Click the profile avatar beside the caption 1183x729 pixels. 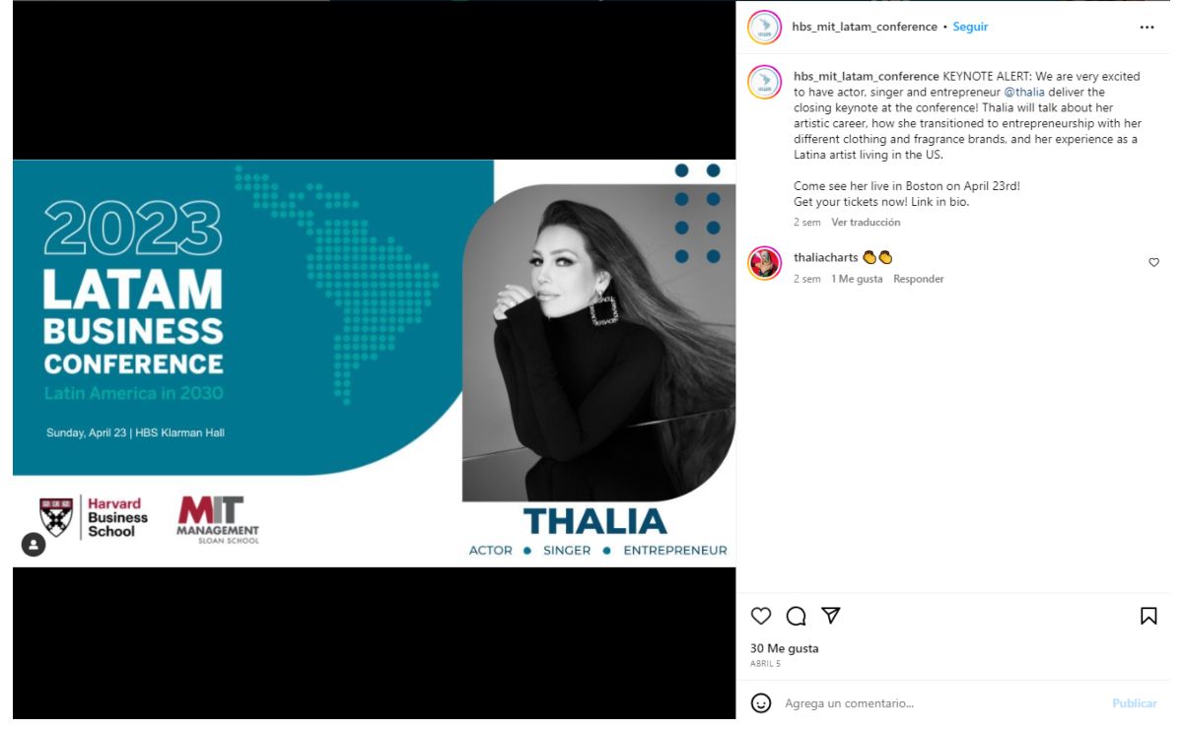[x=764, y=82]
